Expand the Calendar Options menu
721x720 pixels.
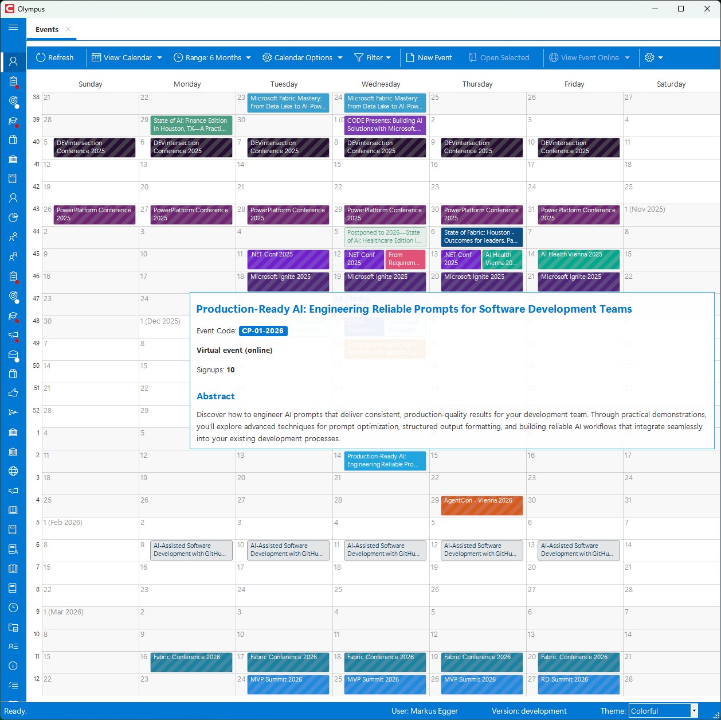coord(303,57)
